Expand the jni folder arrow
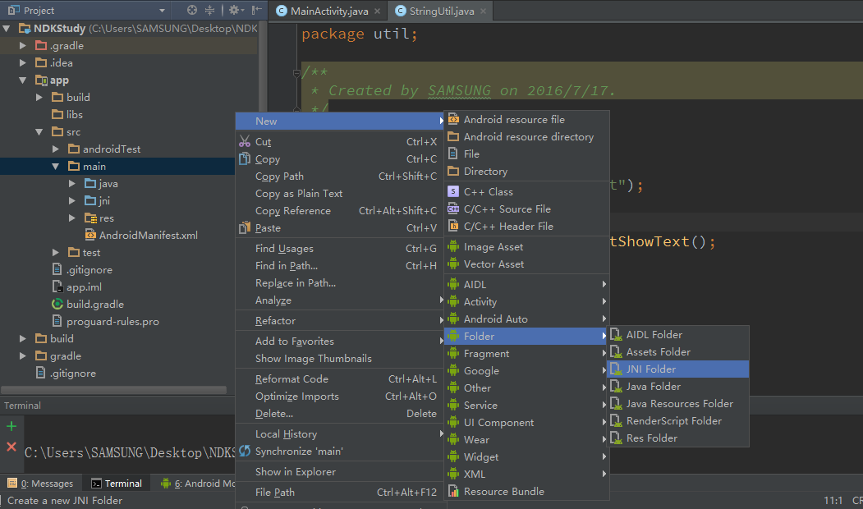The height and width of the screenshot is (509, 863). coord(72,201)
